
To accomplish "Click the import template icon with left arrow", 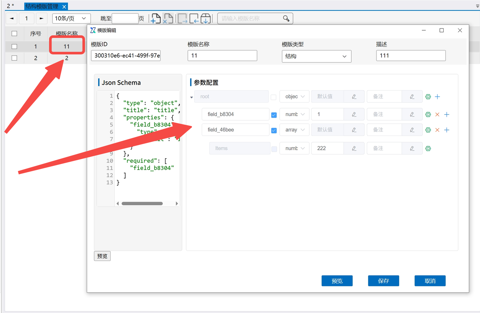I will tap(194, 19).
